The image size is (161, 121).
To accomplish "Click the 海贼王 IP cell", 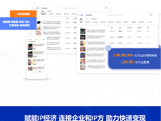I will point(120,31).
